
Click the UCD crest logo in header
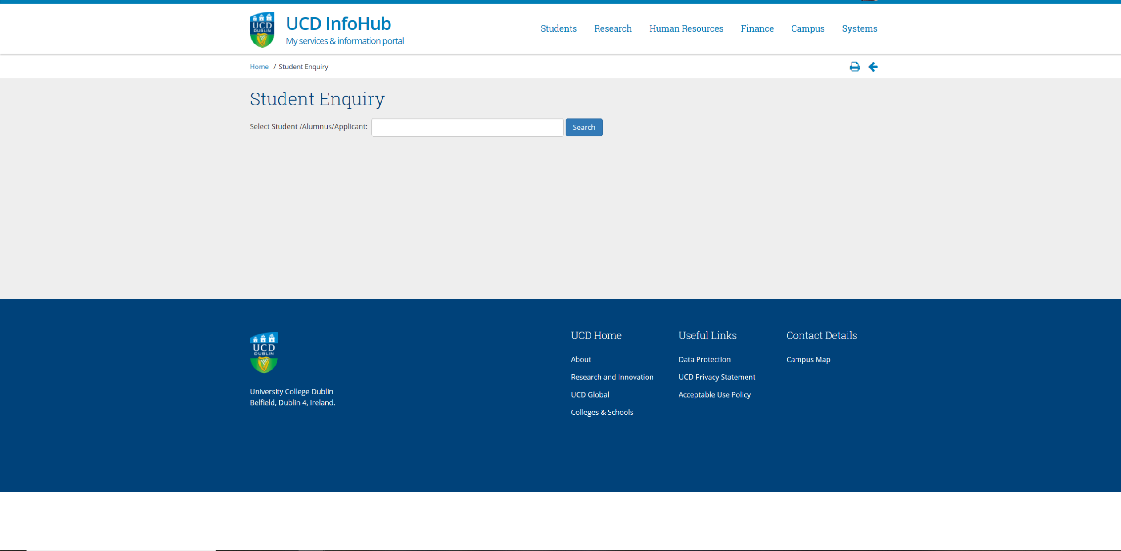point(262,29)
